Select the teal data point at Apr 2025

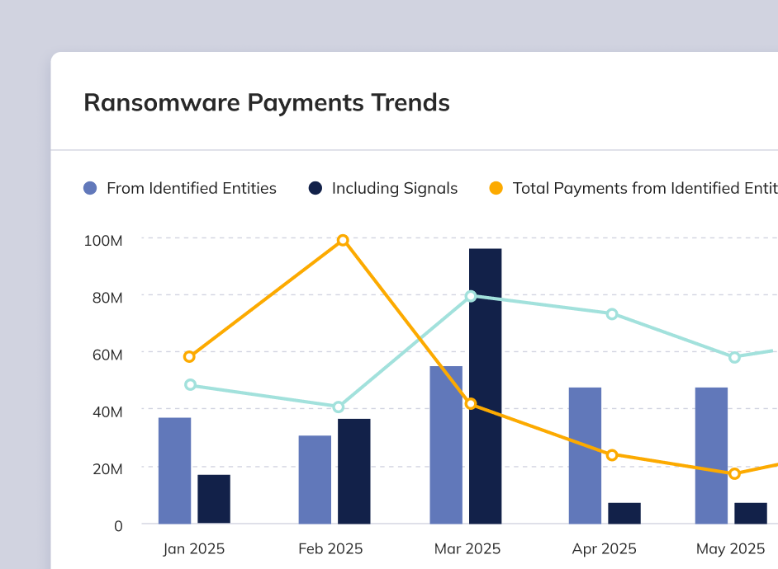(x=612, y=314)
